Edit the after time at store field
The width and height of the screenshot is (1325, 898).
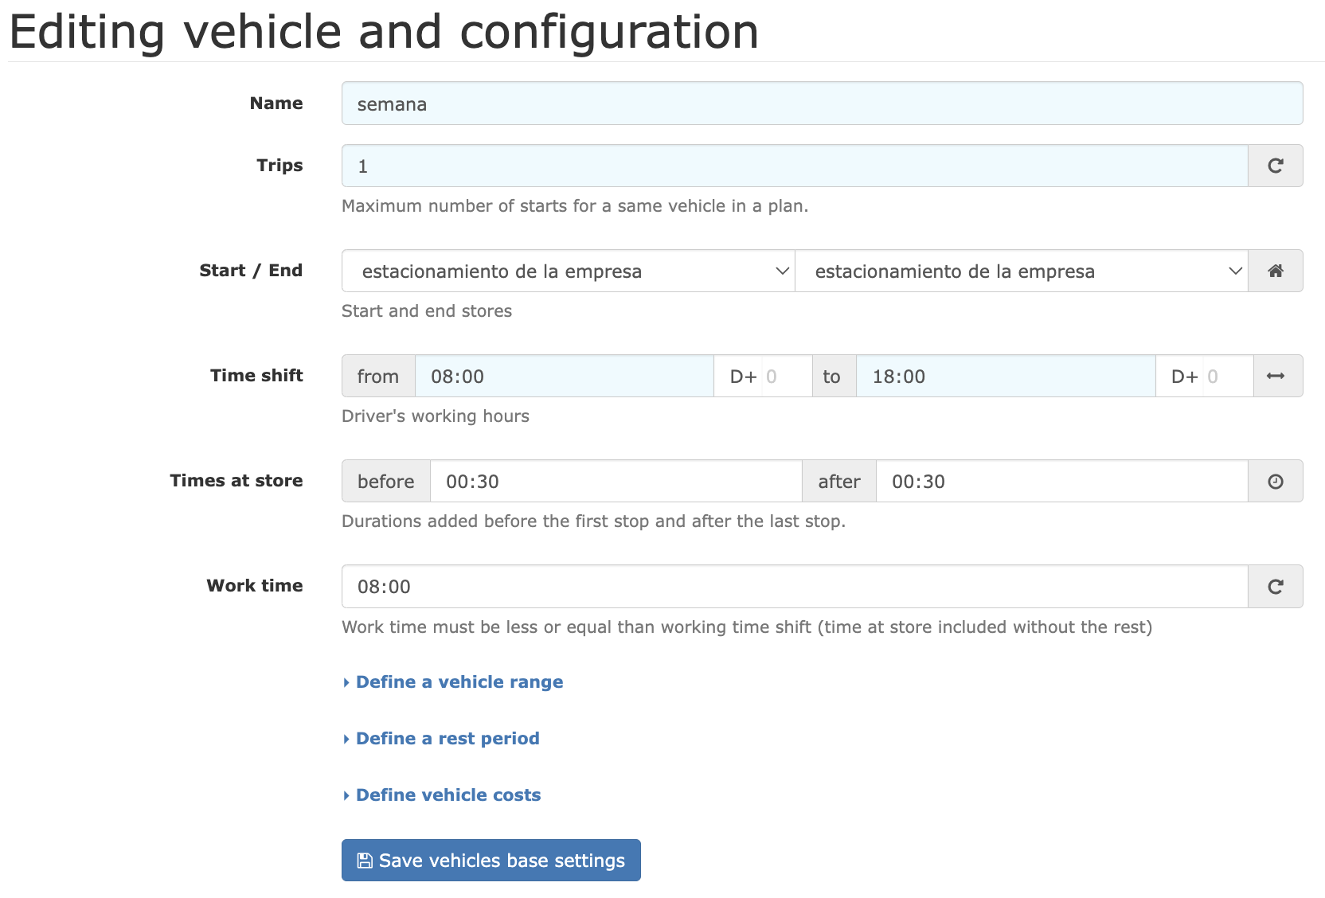click(1061, 481)
